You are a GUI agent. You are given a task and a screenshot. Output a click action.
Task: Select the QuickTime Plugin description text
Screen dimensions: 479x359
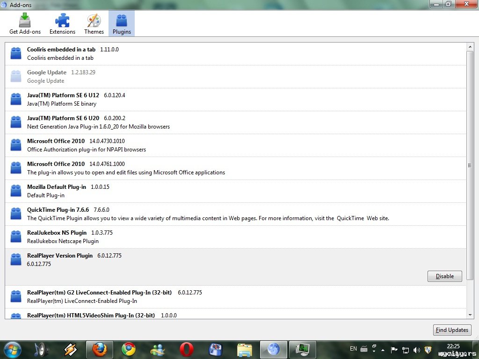(x=208, y=218)
